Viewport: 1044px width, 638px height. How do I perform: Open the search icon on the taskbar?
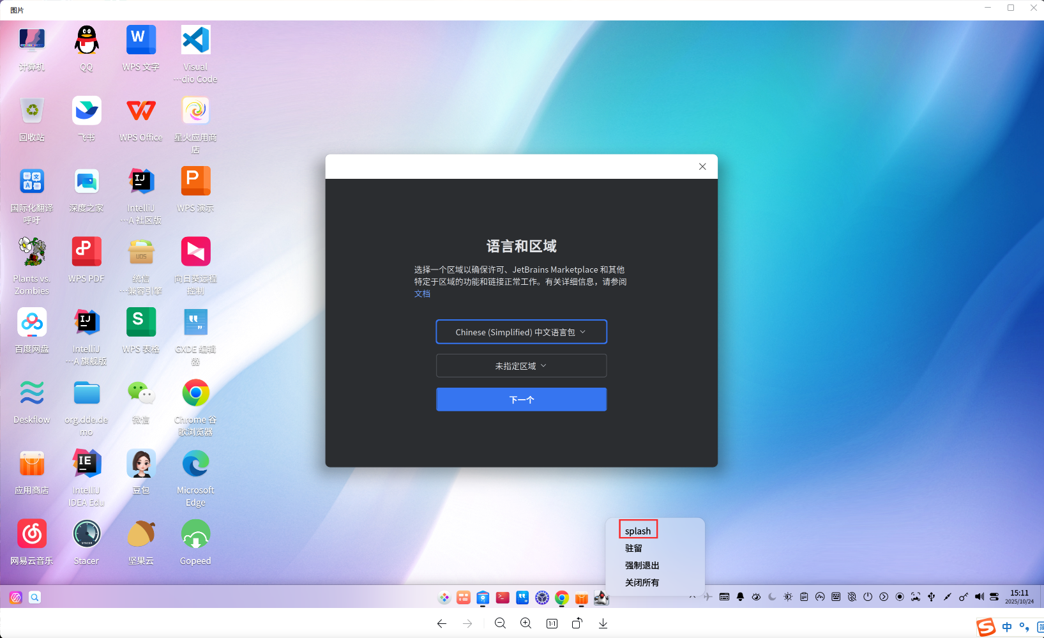pos(35,597)
